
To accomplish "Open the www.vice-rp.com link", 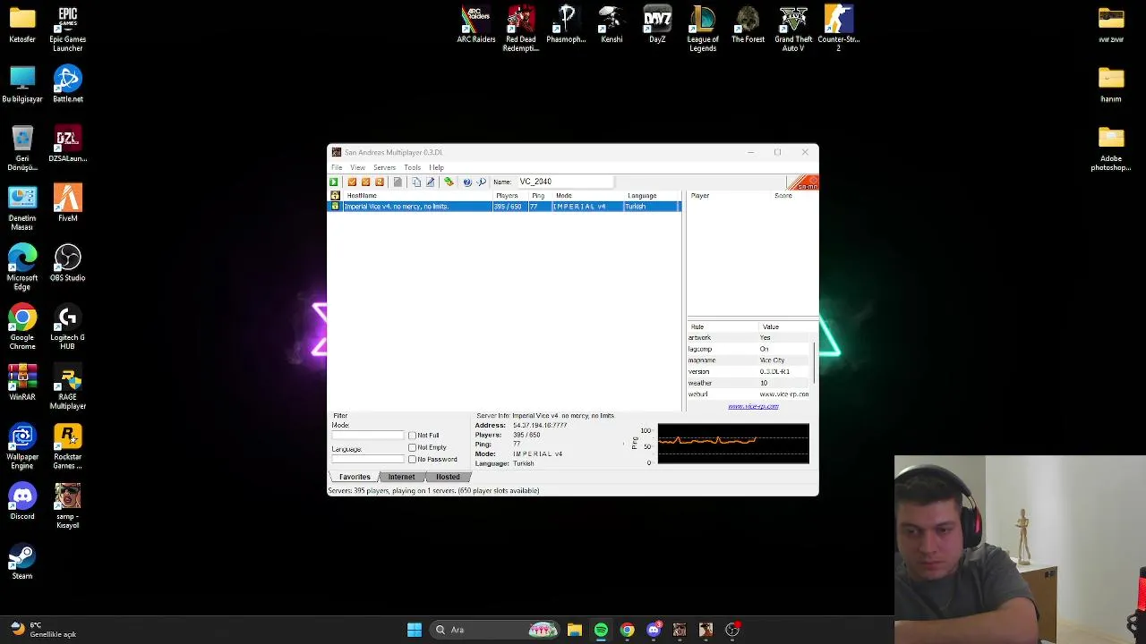I will pos(753,406).
